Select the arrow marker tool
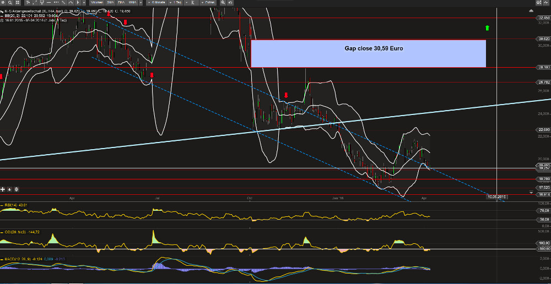Image resolution: width=551 pixels, height=284 pixels. click(x=78, y=2)
